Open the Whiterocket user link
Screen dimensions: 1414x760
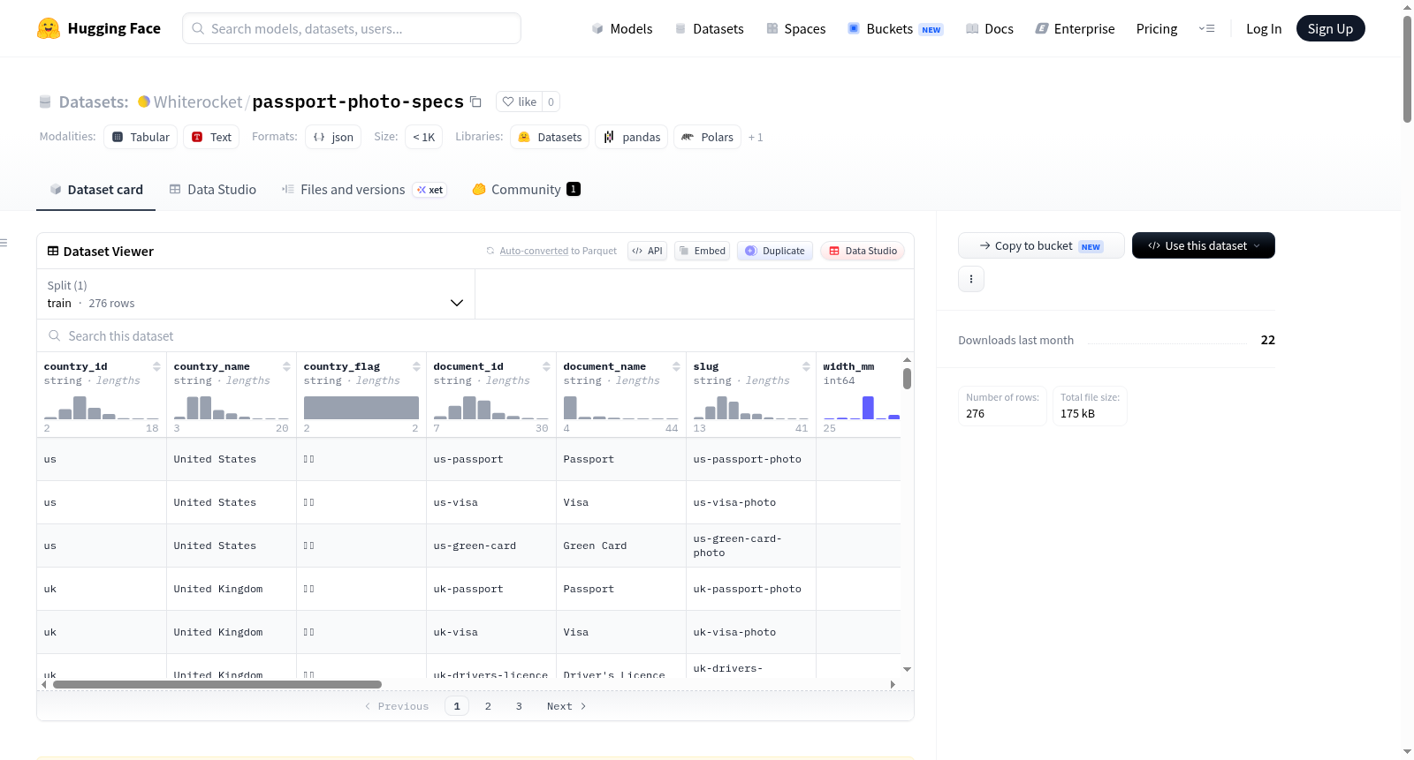(198, 102)
